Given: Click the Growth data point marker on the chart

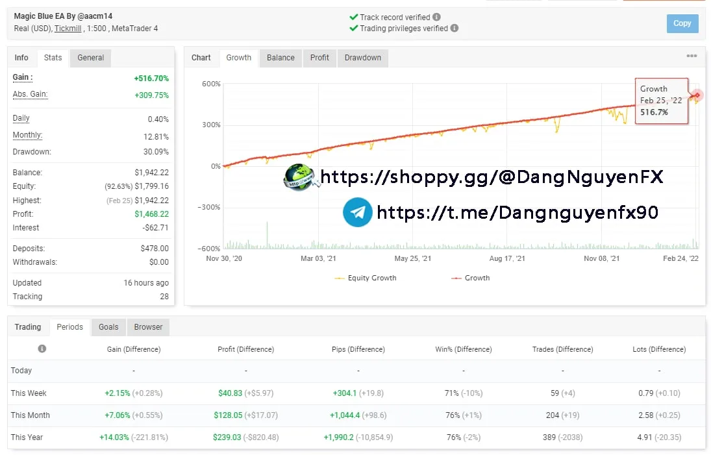Looking at the screenshot, I should 697,95.
